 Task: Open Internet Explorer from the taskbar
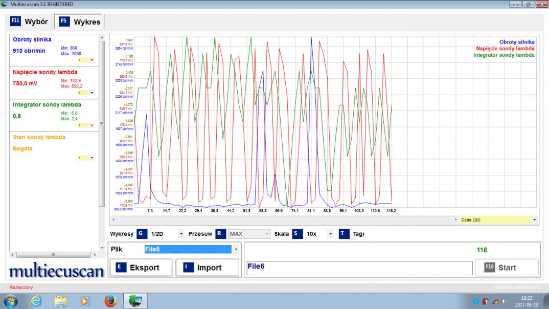[36, 301]
